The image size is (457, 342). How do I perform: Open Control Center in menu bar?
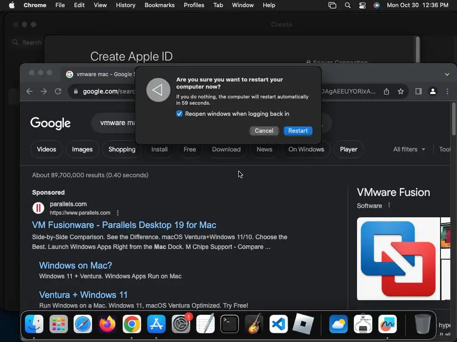tap(362, 5)
